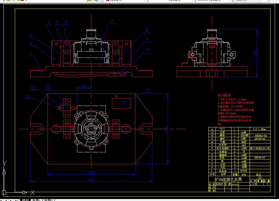
Task: Click balloon label 10 in front view
Action: [148, 50]
